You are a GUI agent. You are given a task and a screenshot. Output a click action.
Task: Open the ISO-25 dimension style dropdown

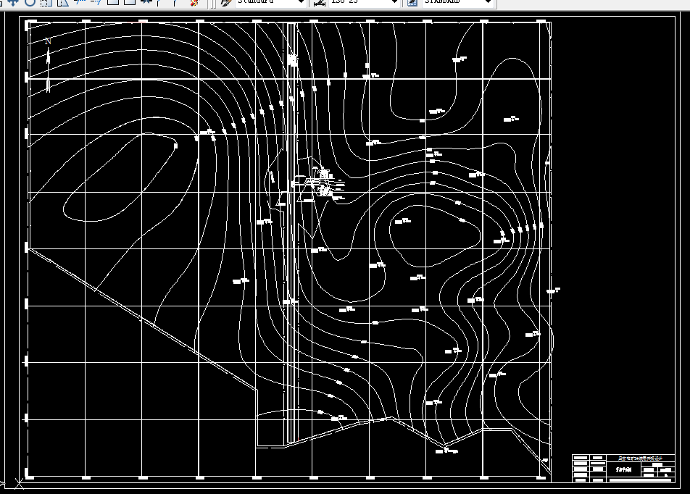(x=365, y=2)
